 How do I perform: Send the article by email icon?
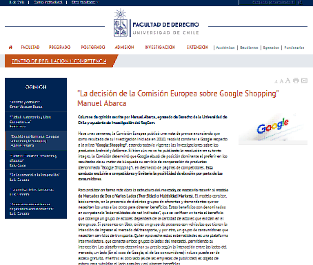tap(304, 81)
